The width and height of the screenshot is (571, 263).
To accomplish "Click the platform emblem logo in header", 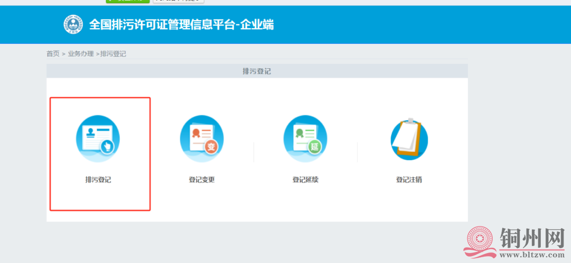I will [x=74, y=25].
